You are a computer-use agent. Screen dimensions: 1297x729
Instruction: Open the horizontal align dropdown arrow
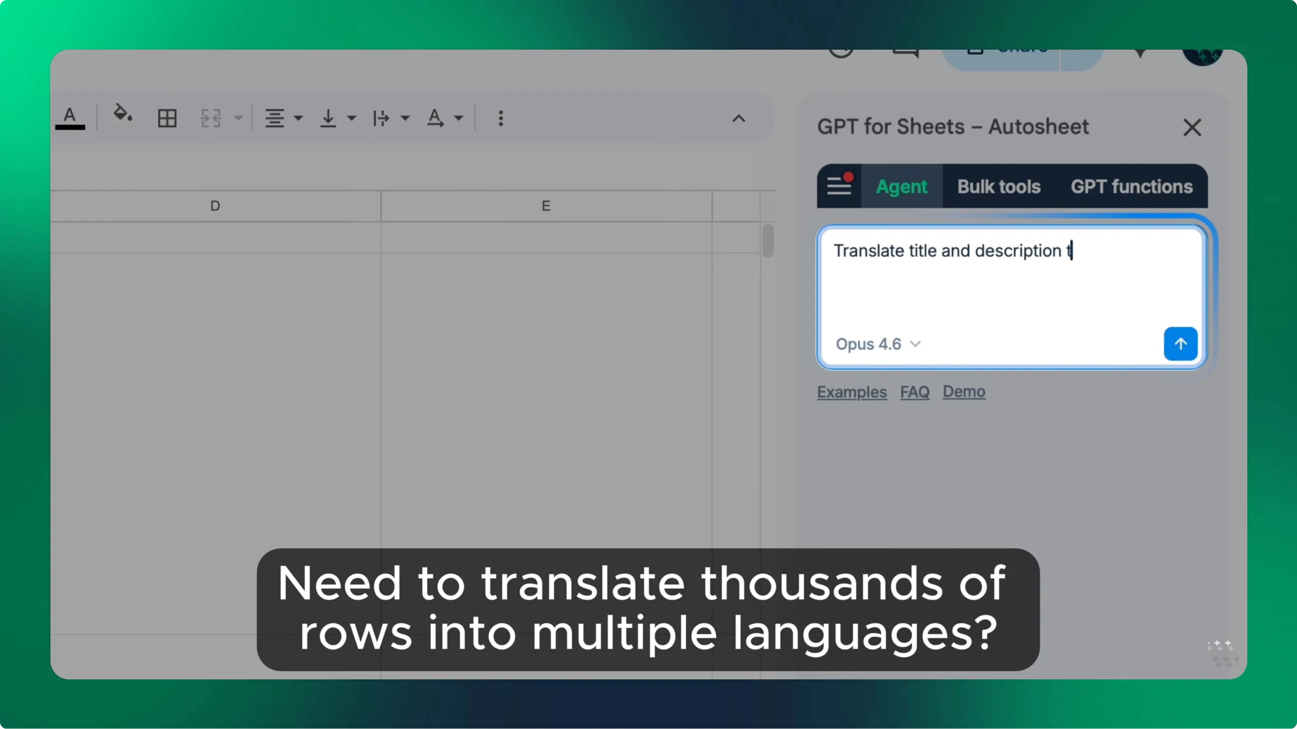pos(298,118)
